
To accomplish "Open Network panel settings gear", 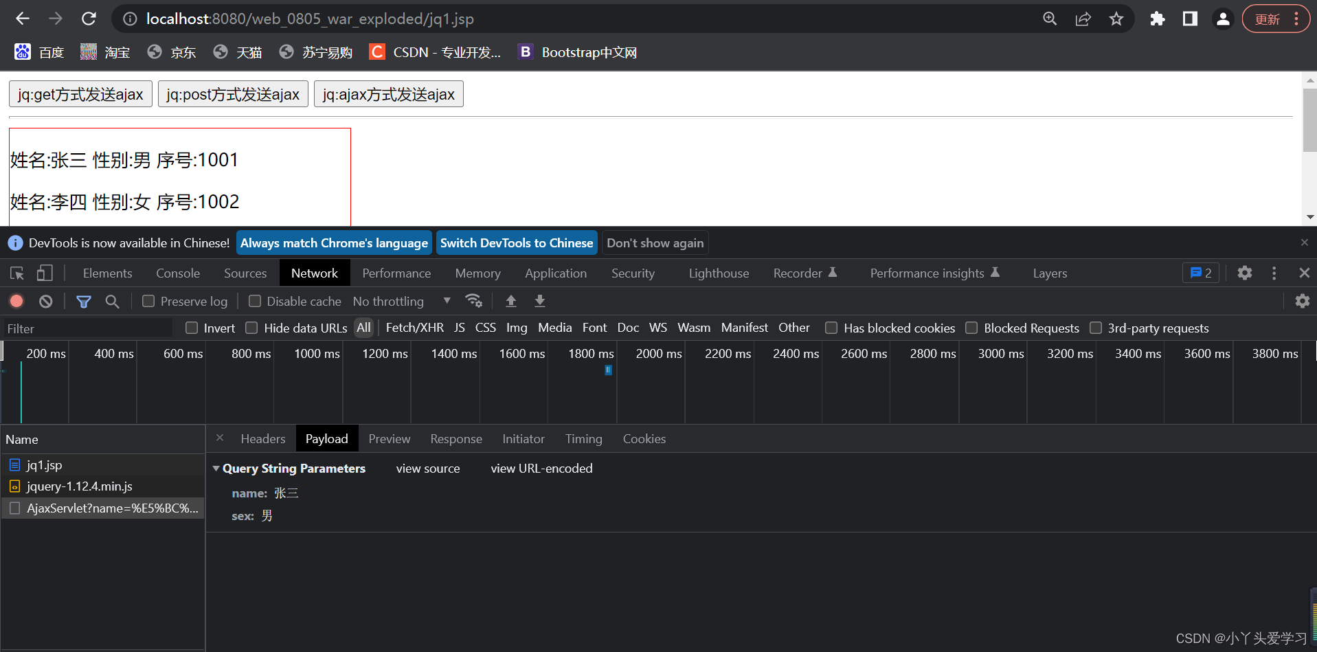I will [1302, 301].
